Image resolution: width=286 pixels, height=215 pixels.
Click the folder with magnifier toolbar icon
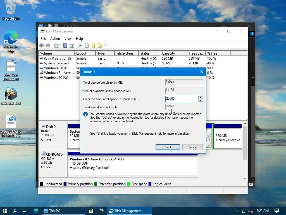click(x=100, y=46)
